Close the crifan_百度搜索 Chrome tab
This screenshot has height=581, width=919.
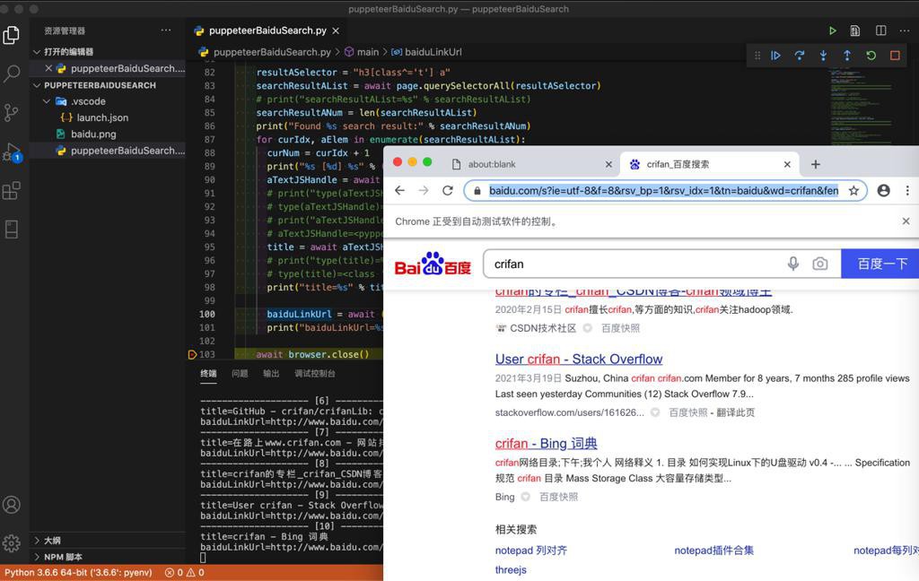787,165
